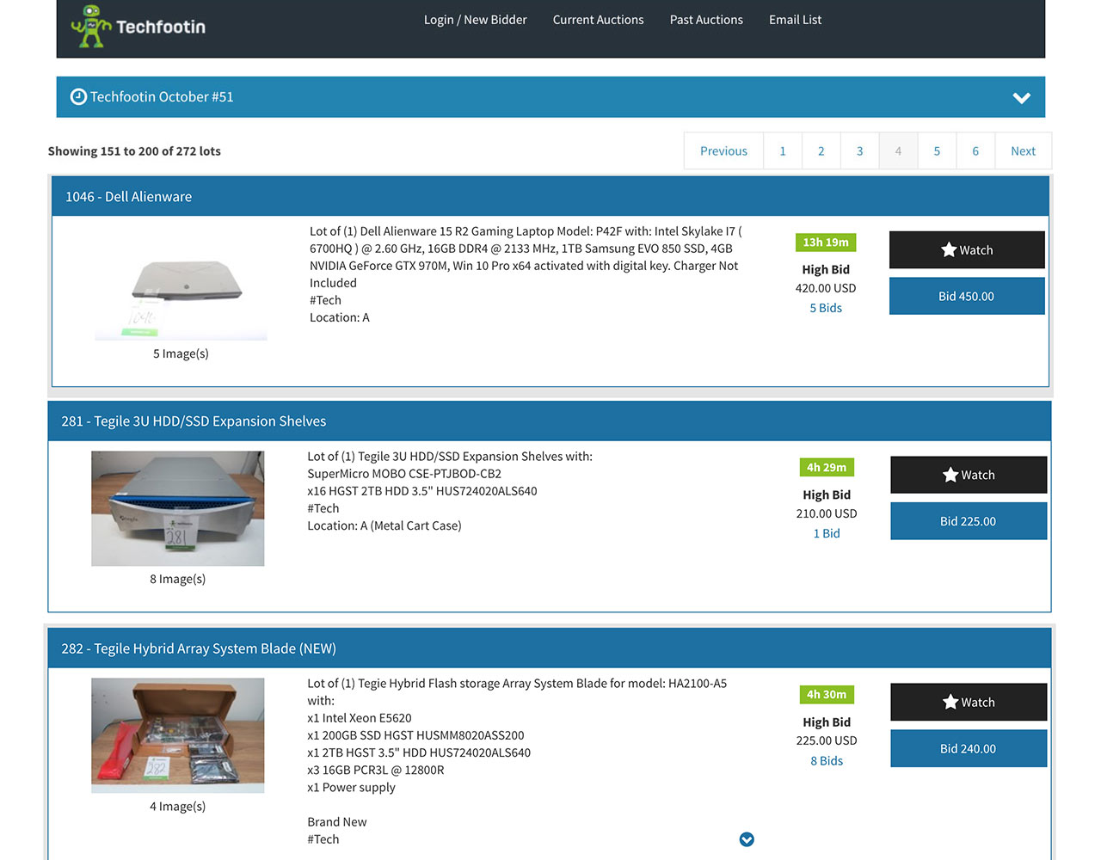Image resolution: width=1101 pixels, height=860 pixels.
Task: Click the '225.00 USD' high bid amount
Action: click(x=827, y=740)
